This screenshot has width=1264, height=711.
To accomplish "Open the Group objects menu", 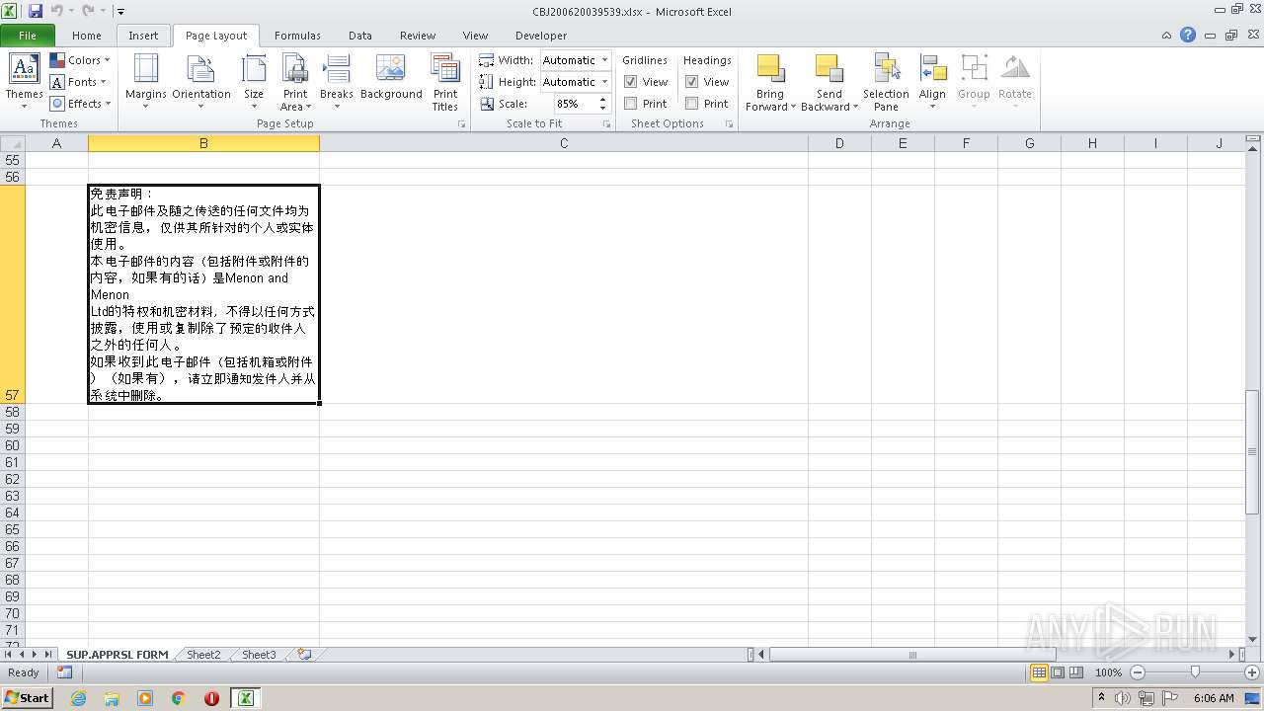I will [x=974, y=81].
